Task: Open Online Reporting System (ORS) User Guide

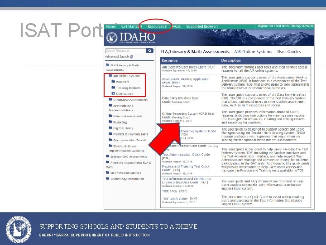Action: 188,115
